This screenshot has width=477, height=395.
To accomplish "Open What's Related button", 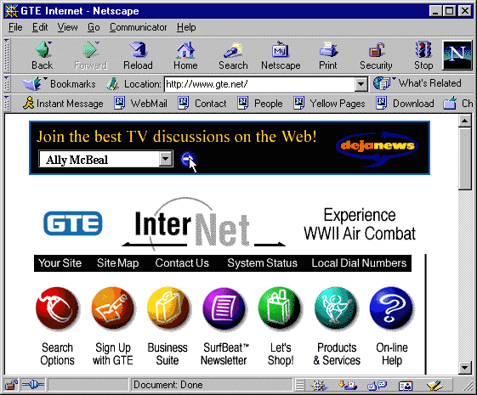I will 417,83.
